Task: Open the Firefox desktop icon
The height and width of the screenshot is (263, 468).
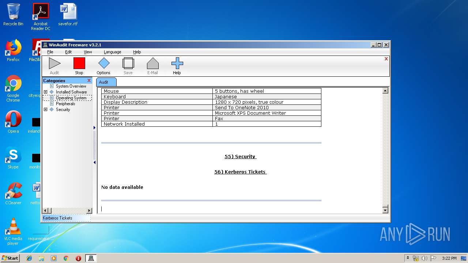Action: point(13,50)
